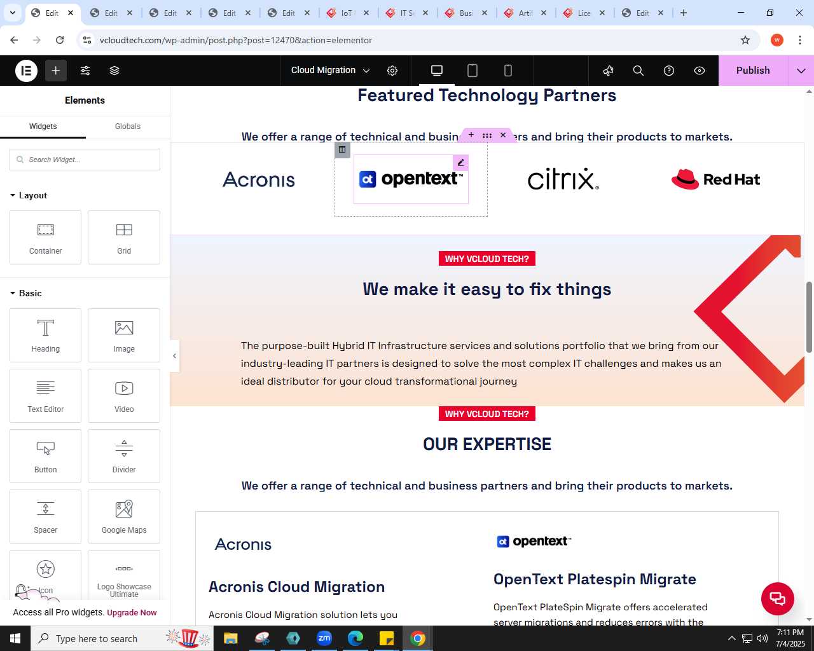
Task: Click the page vertical scrollbar thumb
Action: point(809,317)
